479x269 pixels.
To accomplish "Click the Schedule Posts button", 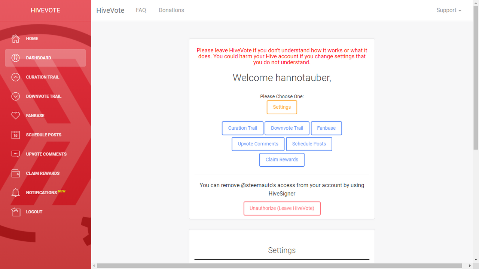I will 309,144.
